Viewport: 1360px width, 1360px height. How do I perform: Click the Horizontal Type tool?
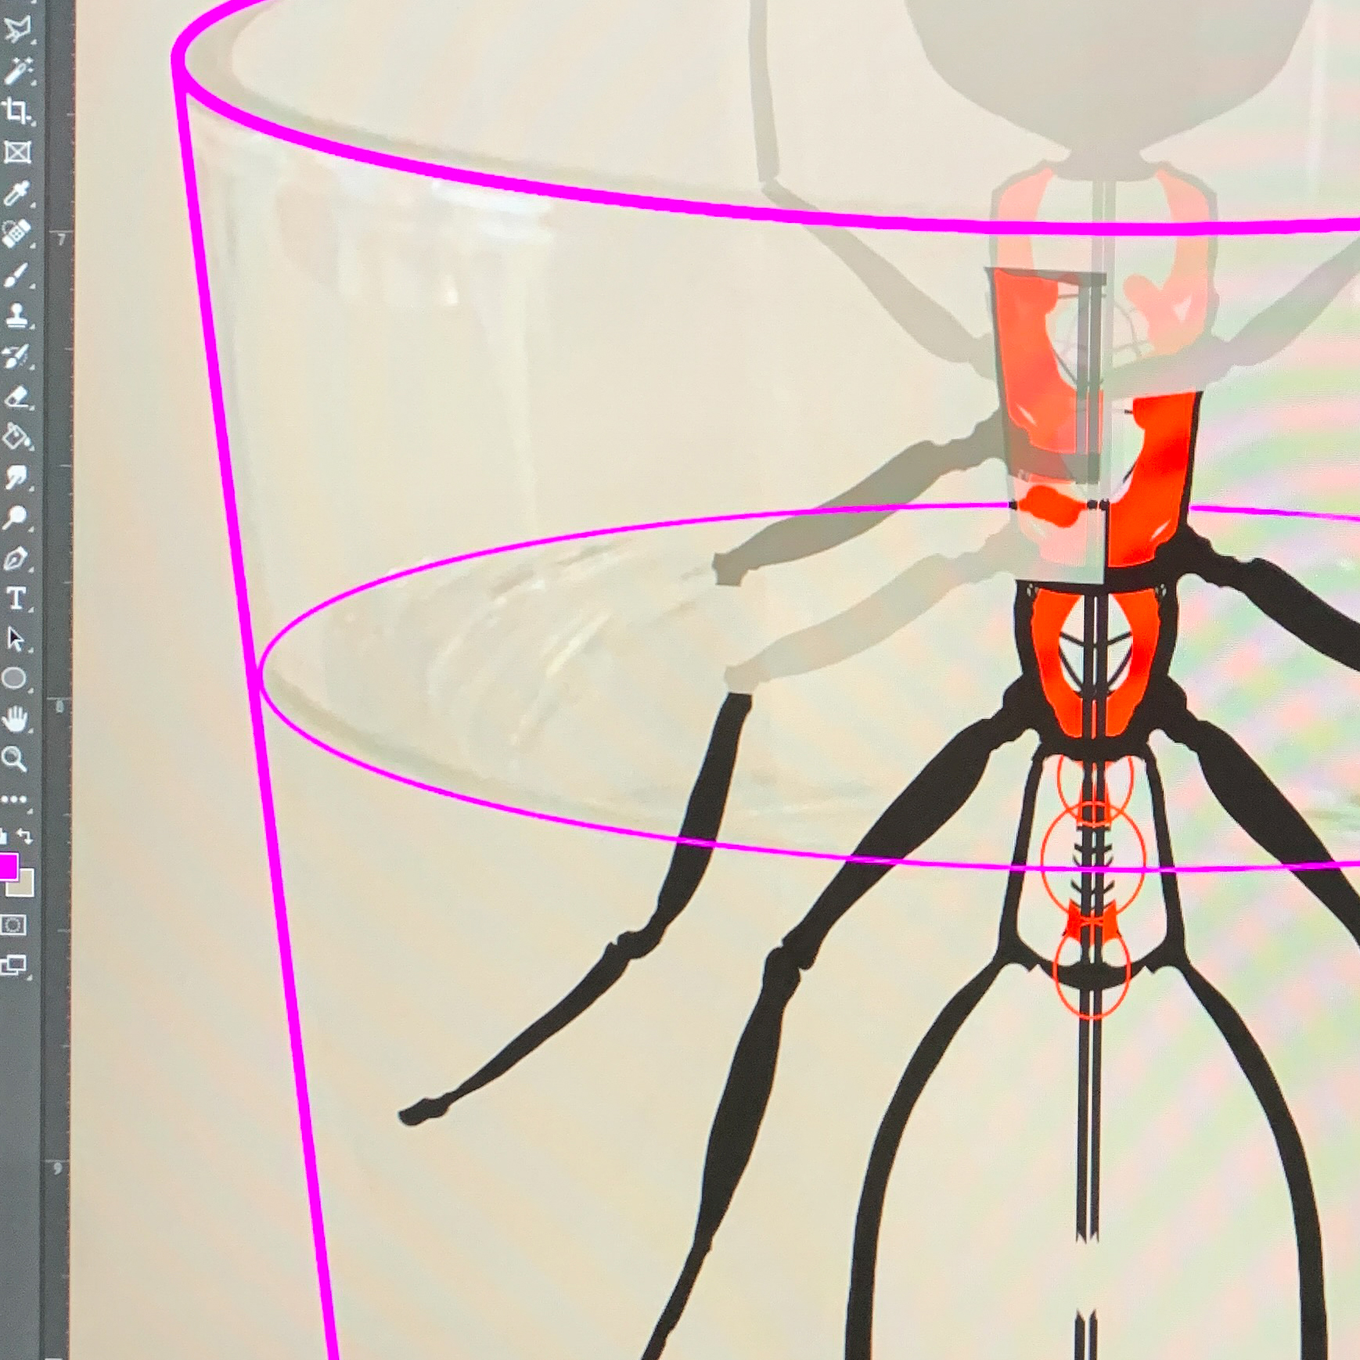(x=16, y=599)
